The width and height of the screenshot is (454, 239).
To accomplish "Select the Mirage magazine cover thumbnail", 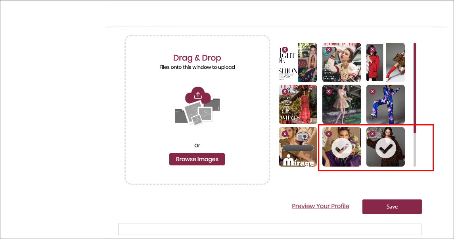I will (298, 147).
